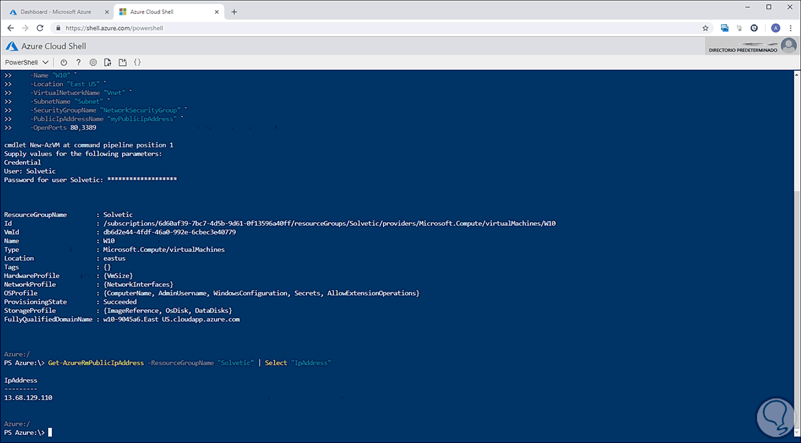Reload the shell.azure.com page
Screen dimensions: 801x443
(40, 28)
